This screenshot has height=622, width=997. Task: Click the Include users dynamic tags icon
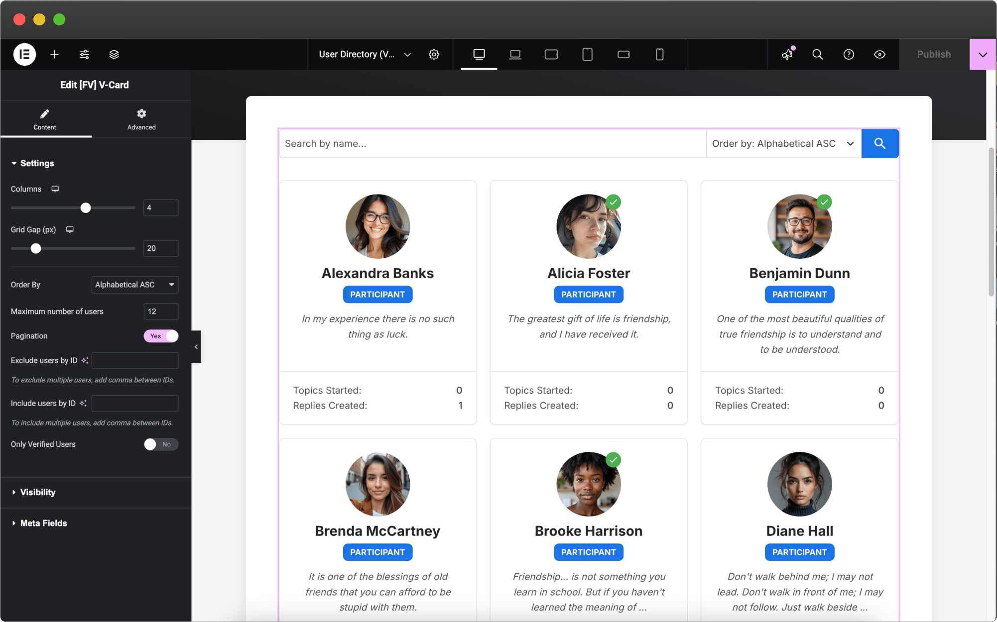(x=83, y=403)
